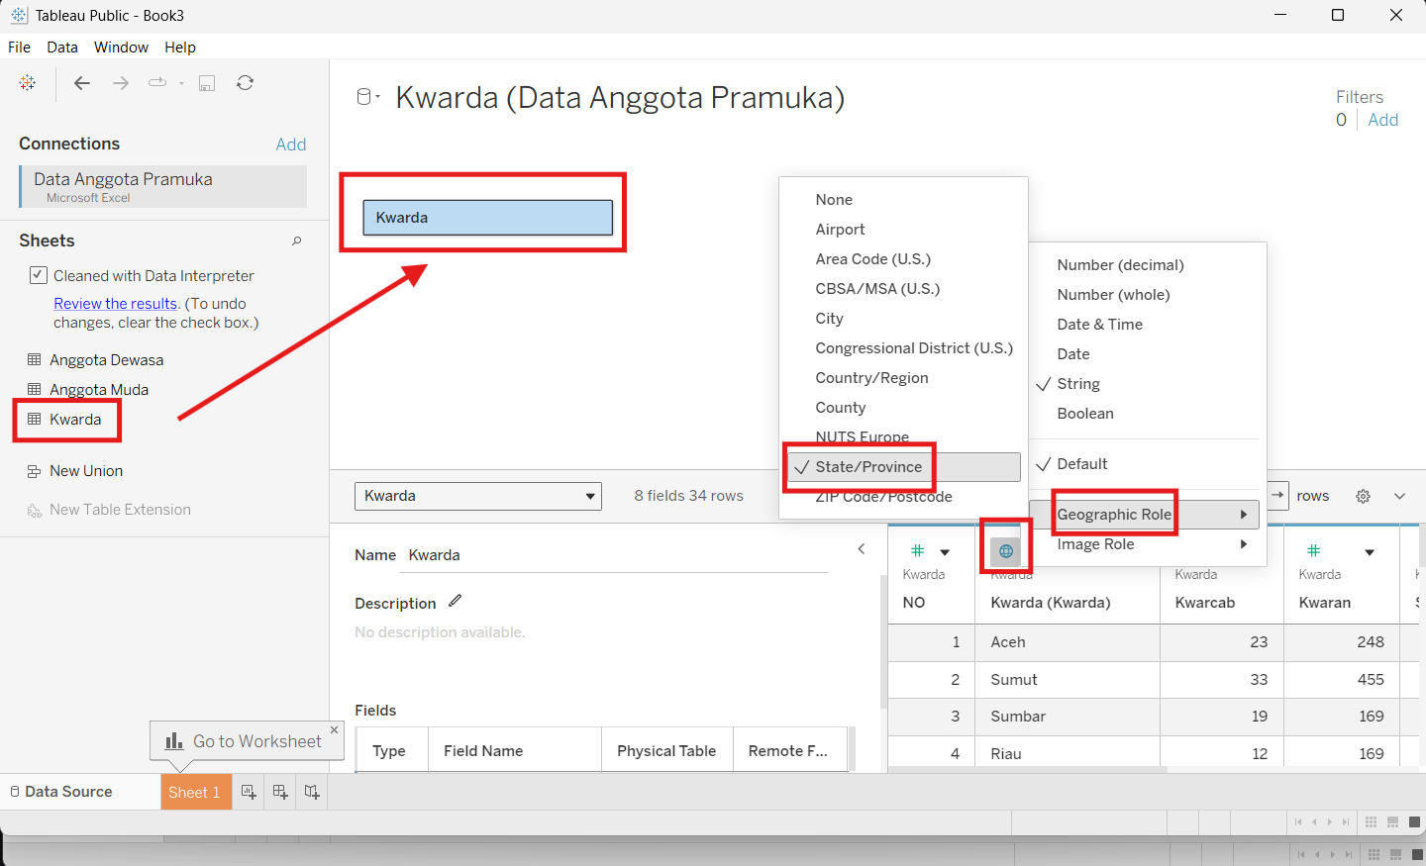Click the Forward arrow in toolbar
The height and width of the screenshot is (866, 1426).
[121, 83]
